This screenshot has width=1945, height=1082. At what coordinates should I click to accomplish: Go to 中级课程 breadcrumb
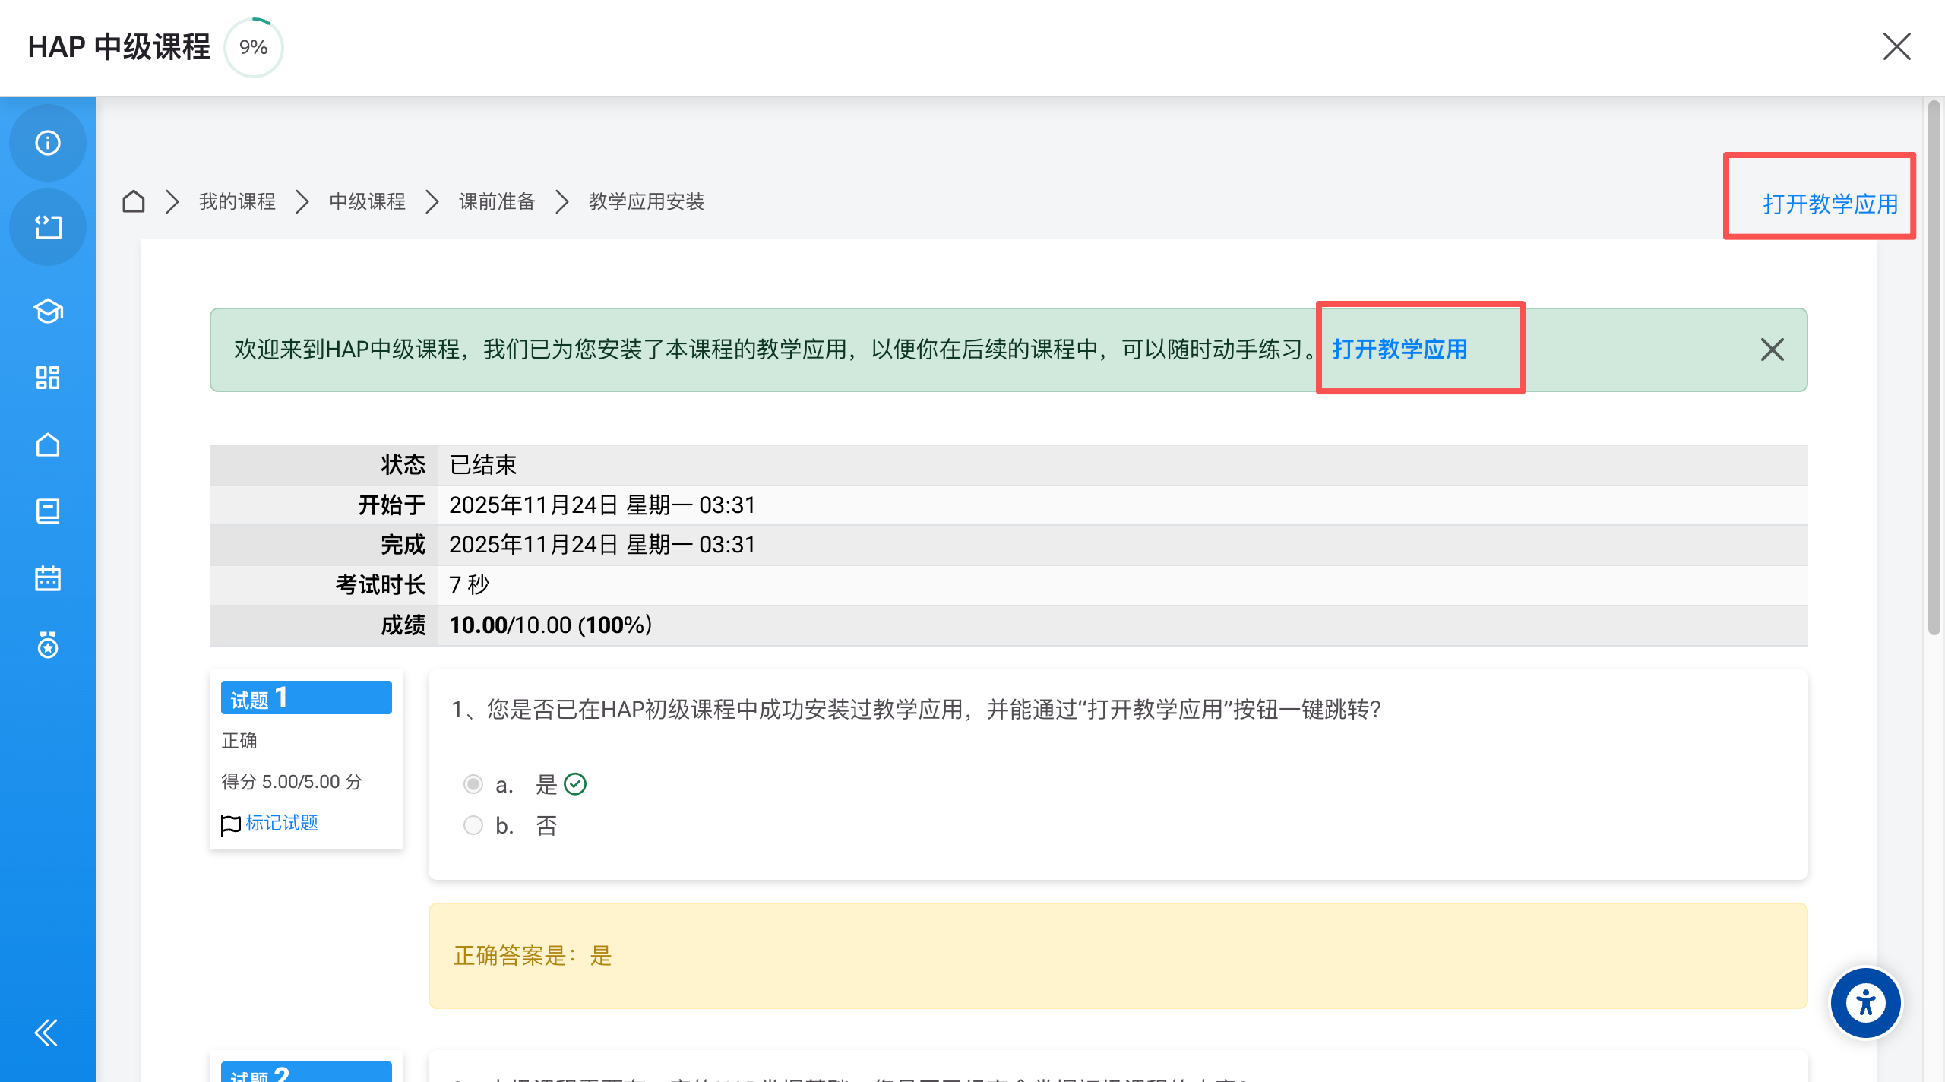(x=367, y=201)
